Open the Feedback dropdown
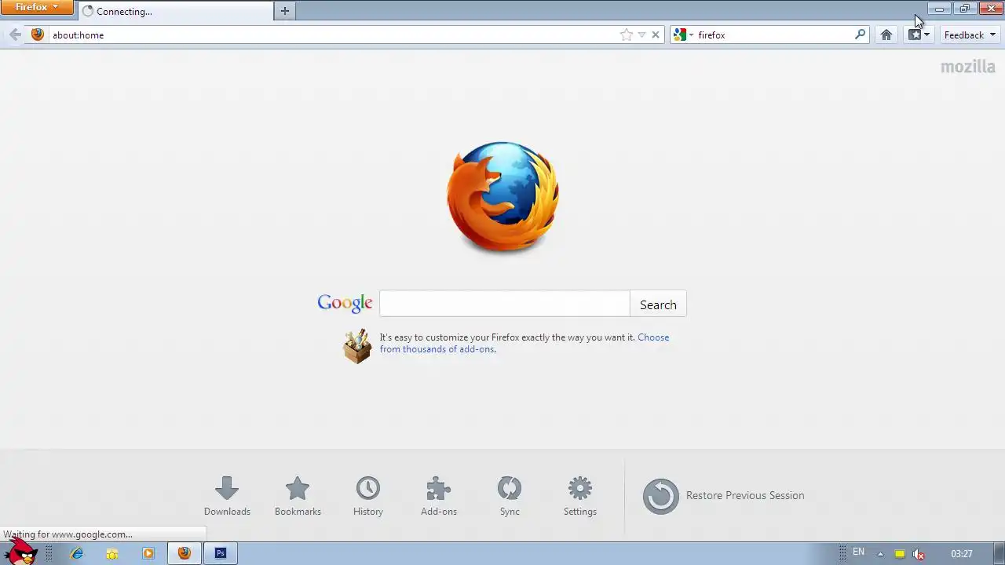Image resolution: width=1005 pixels, height=565 pixels. tap(970, 35)
